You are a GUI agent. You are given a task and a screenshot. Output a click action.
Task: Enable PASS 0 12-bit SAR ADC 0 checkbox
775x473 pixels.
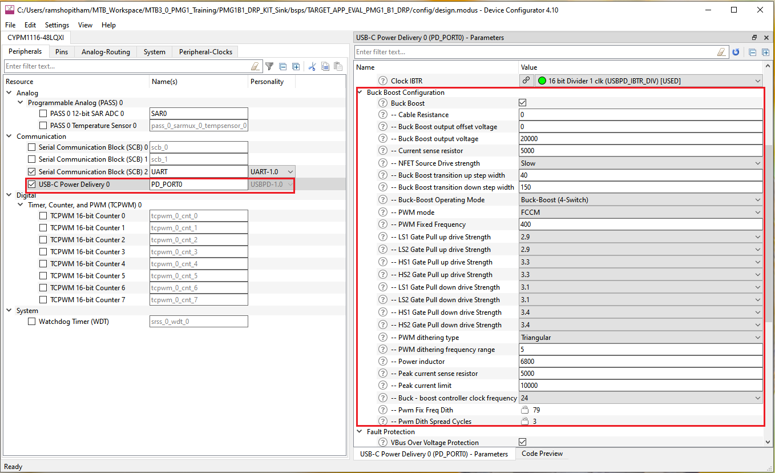[43, 113]
